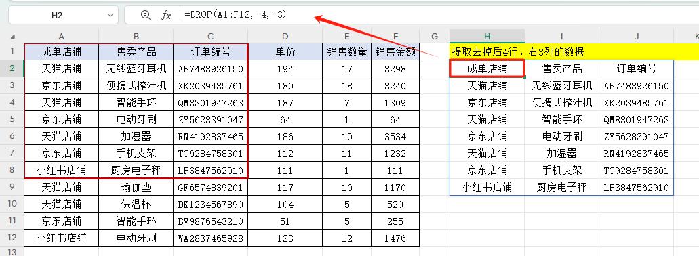
Task: Click the zoom magnifier icon in formula bar
Action: 145,15
